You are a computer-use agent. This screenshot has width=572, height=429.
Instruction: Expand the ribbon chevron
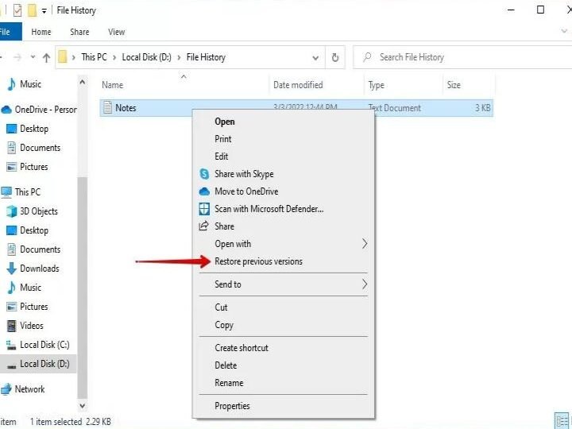click(564, 31)
